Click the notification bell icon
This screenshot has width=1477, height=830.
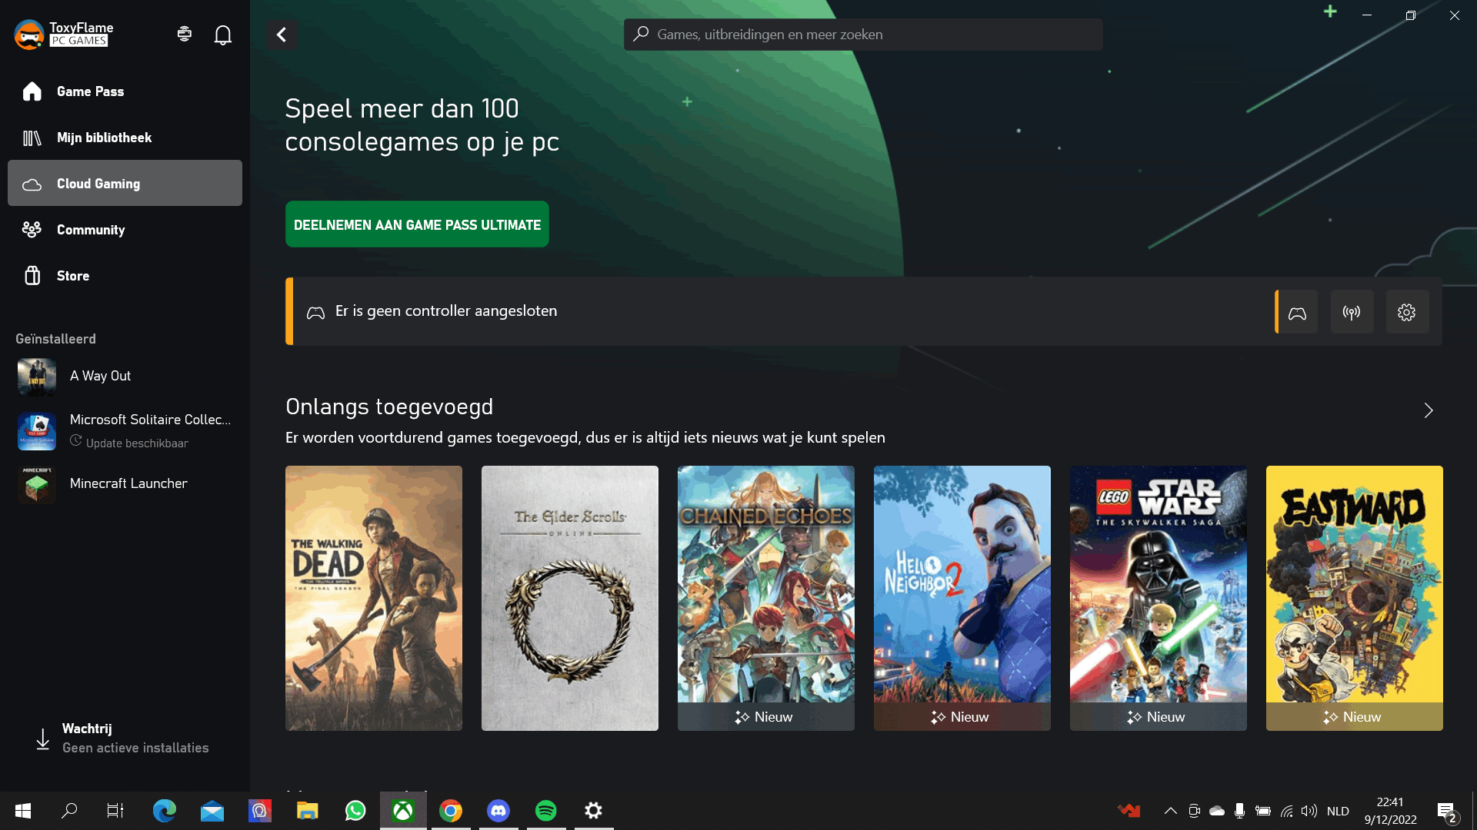tap(223, 35)
